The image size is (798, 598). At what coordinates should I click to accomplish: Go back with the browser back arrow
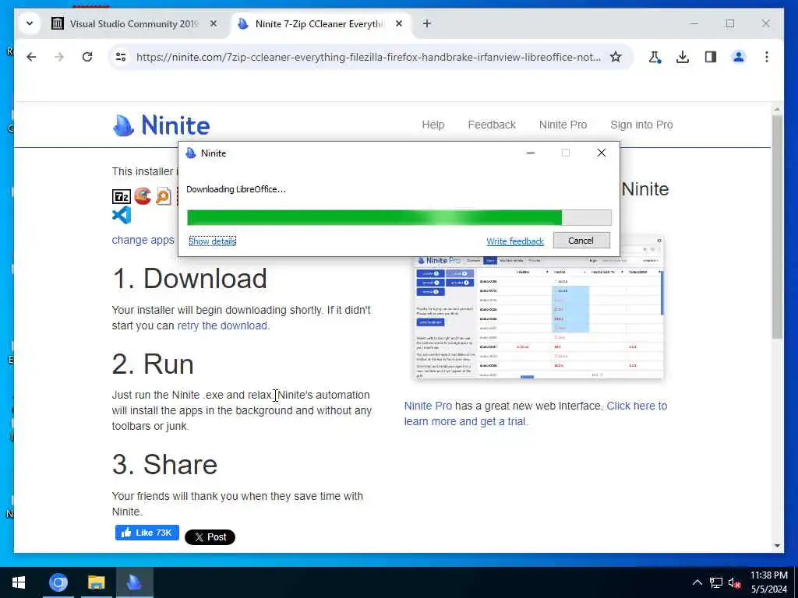(x=31, y=57)
